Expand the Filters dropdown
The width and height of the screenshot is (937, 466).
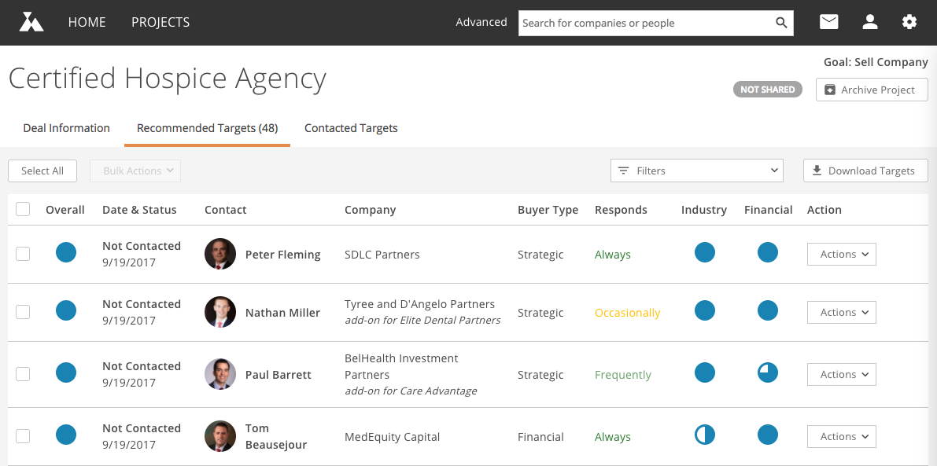pyautogui.click(x=697, y=171)
